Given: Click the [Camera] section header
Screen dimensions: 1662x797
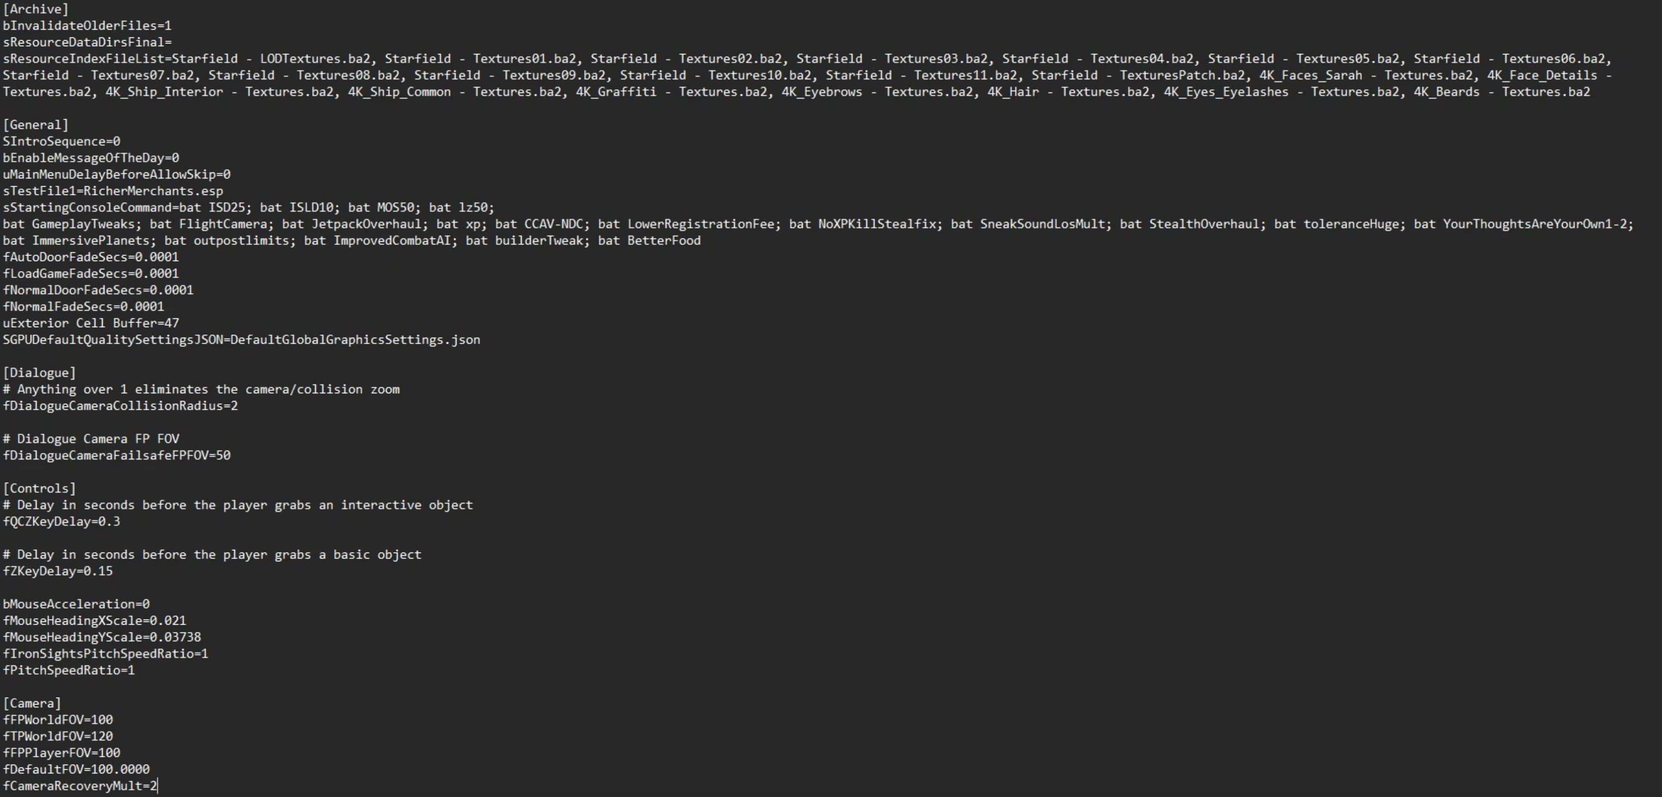Looking at the screenshot, I should [32, 704].
